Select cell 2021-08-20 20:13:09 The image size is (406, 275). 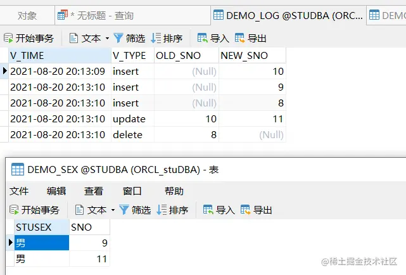[x=60, y=71]
